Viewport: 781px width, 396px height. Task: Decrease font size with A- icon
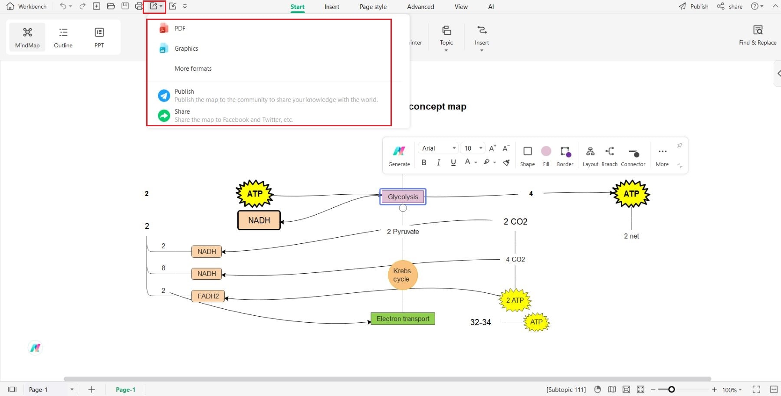click(506, 148)
